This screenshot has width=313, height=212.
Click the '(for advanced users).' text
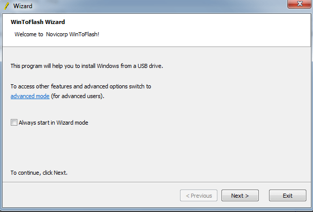[78, 96]
